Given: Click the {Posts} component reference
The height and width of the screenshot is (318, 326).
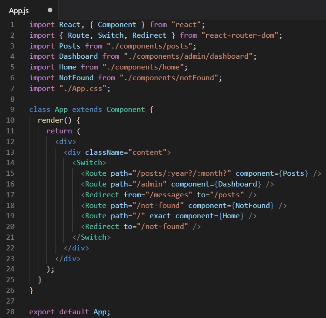Looking at the screenshot, I should coord(293,173).
